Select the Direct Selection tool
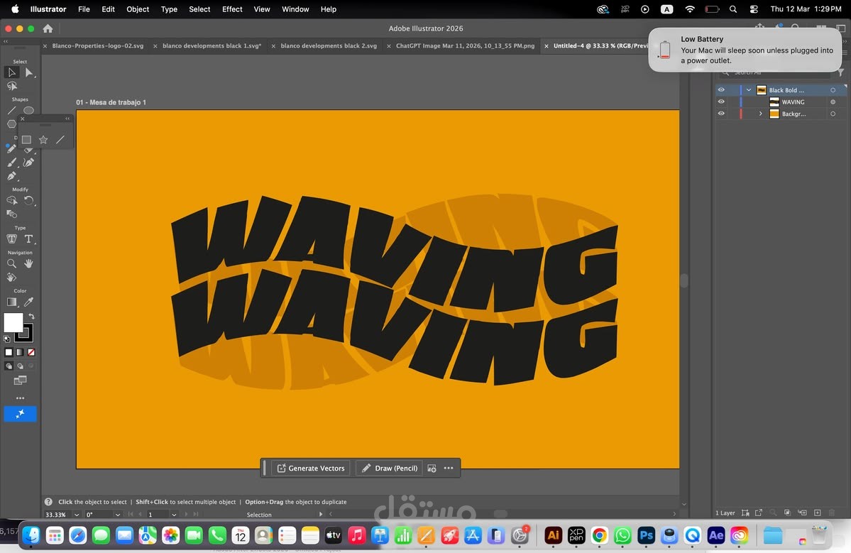Viewport: 851px width, 553px height. pos(29,72)
